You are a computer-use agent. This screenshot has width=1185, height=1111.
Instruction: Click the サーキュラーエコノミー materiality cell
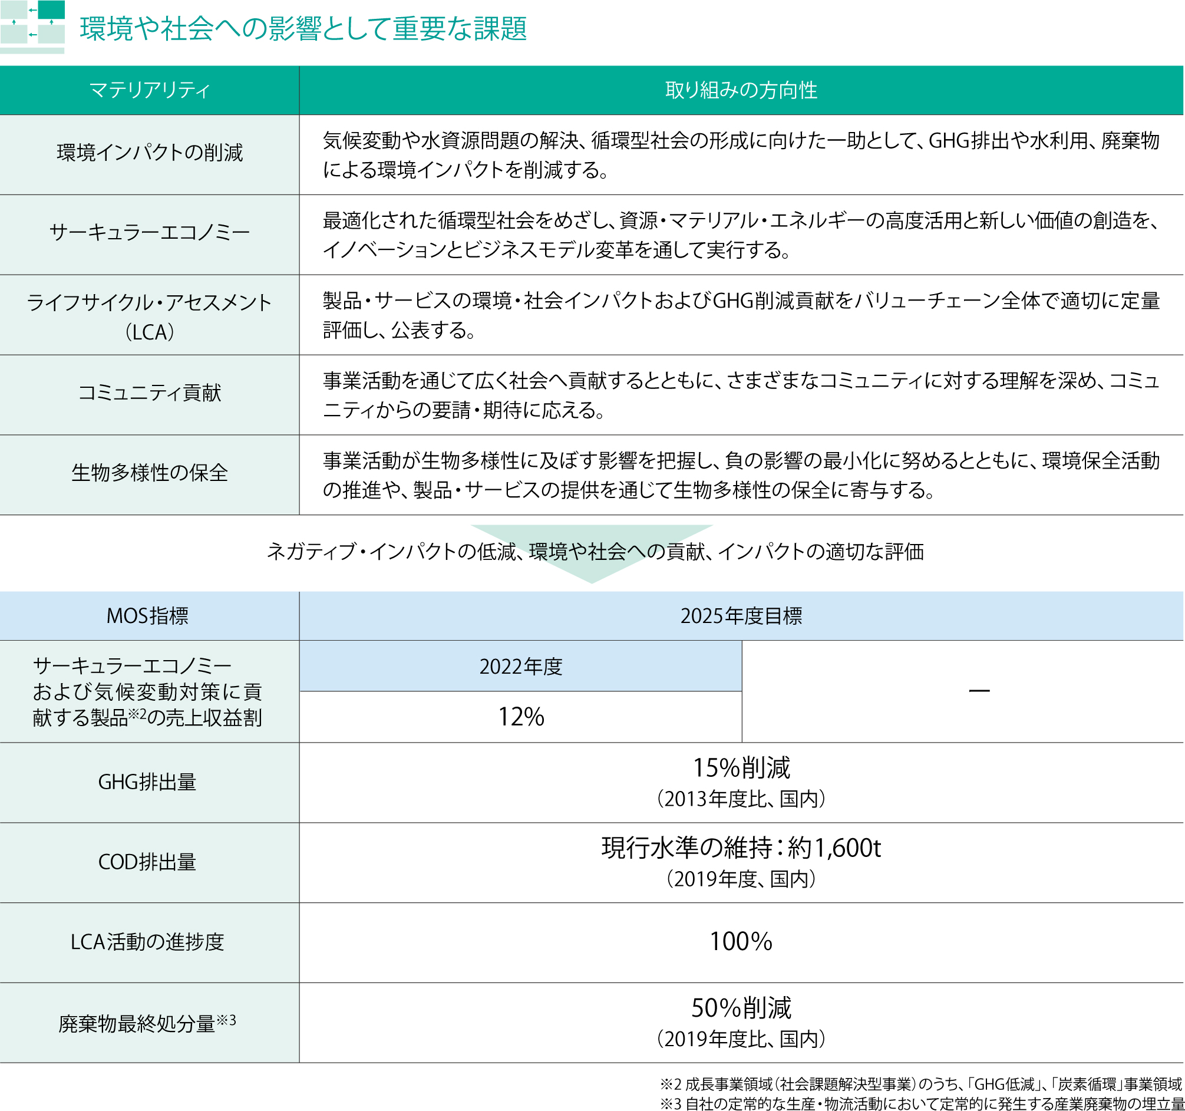click(x=149, y=233)
